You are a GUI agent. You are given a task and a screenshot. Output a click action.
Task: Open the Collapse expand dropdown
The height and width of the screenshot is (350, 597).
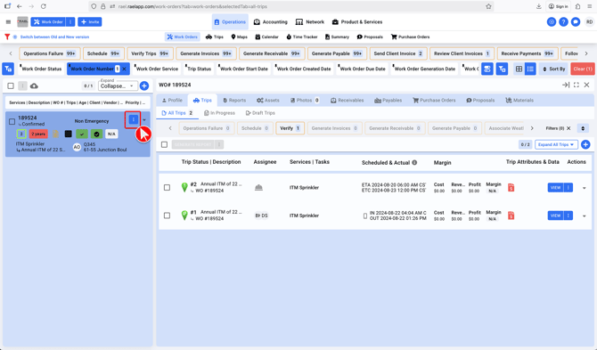118,86
